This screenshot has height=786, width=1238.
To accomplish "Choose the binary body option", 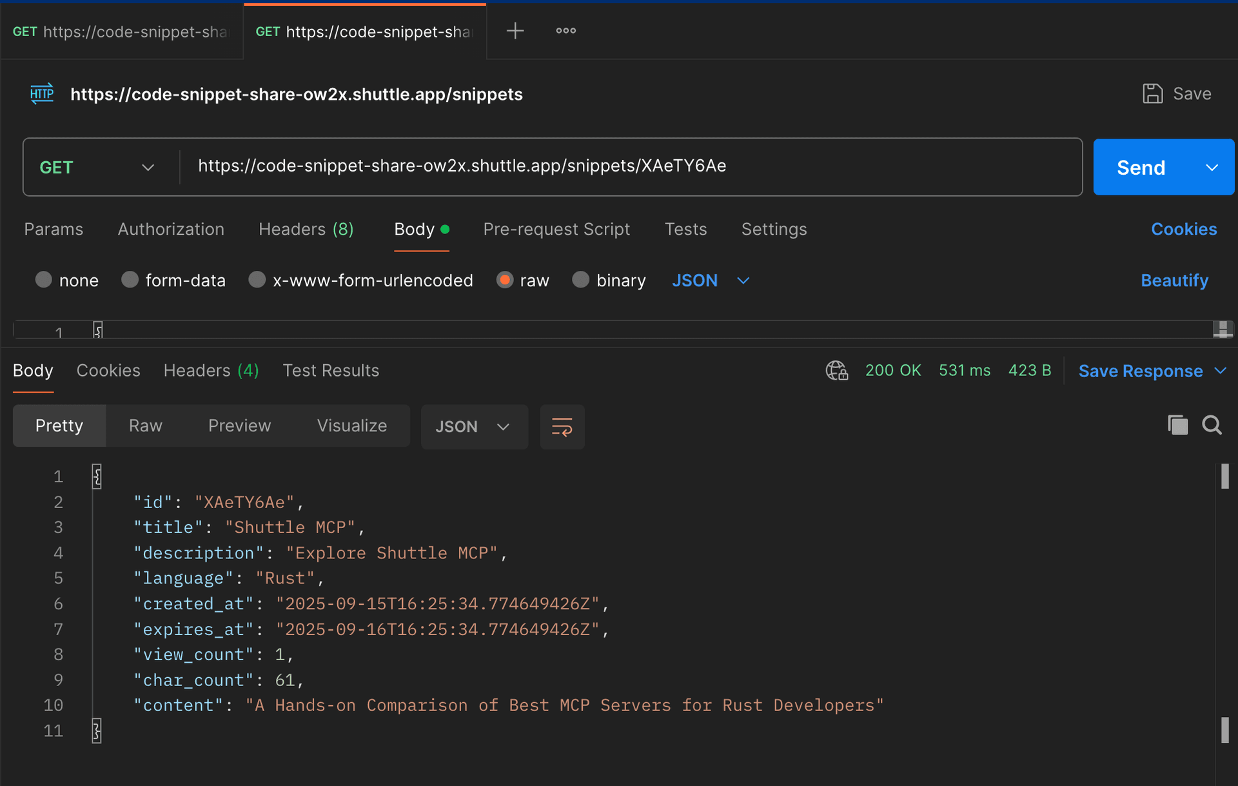I will 580,280.
